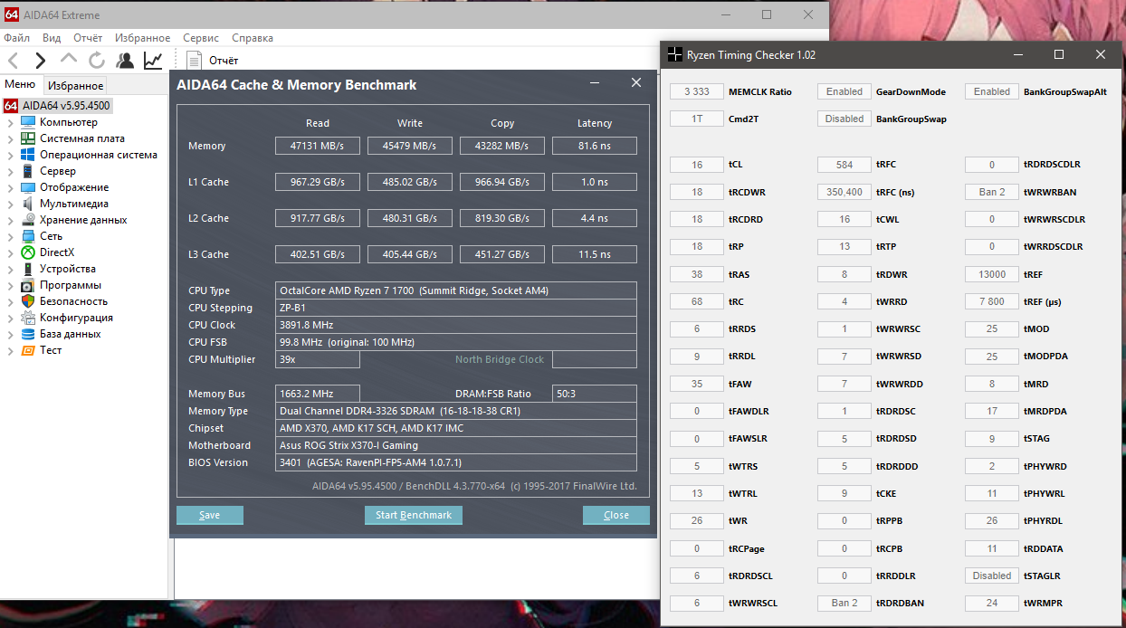Expand the Компьютер tree node
Image resolution: width=1126 pixels, height=628 pixels.
pyautogui.click(x=10, y=122)
